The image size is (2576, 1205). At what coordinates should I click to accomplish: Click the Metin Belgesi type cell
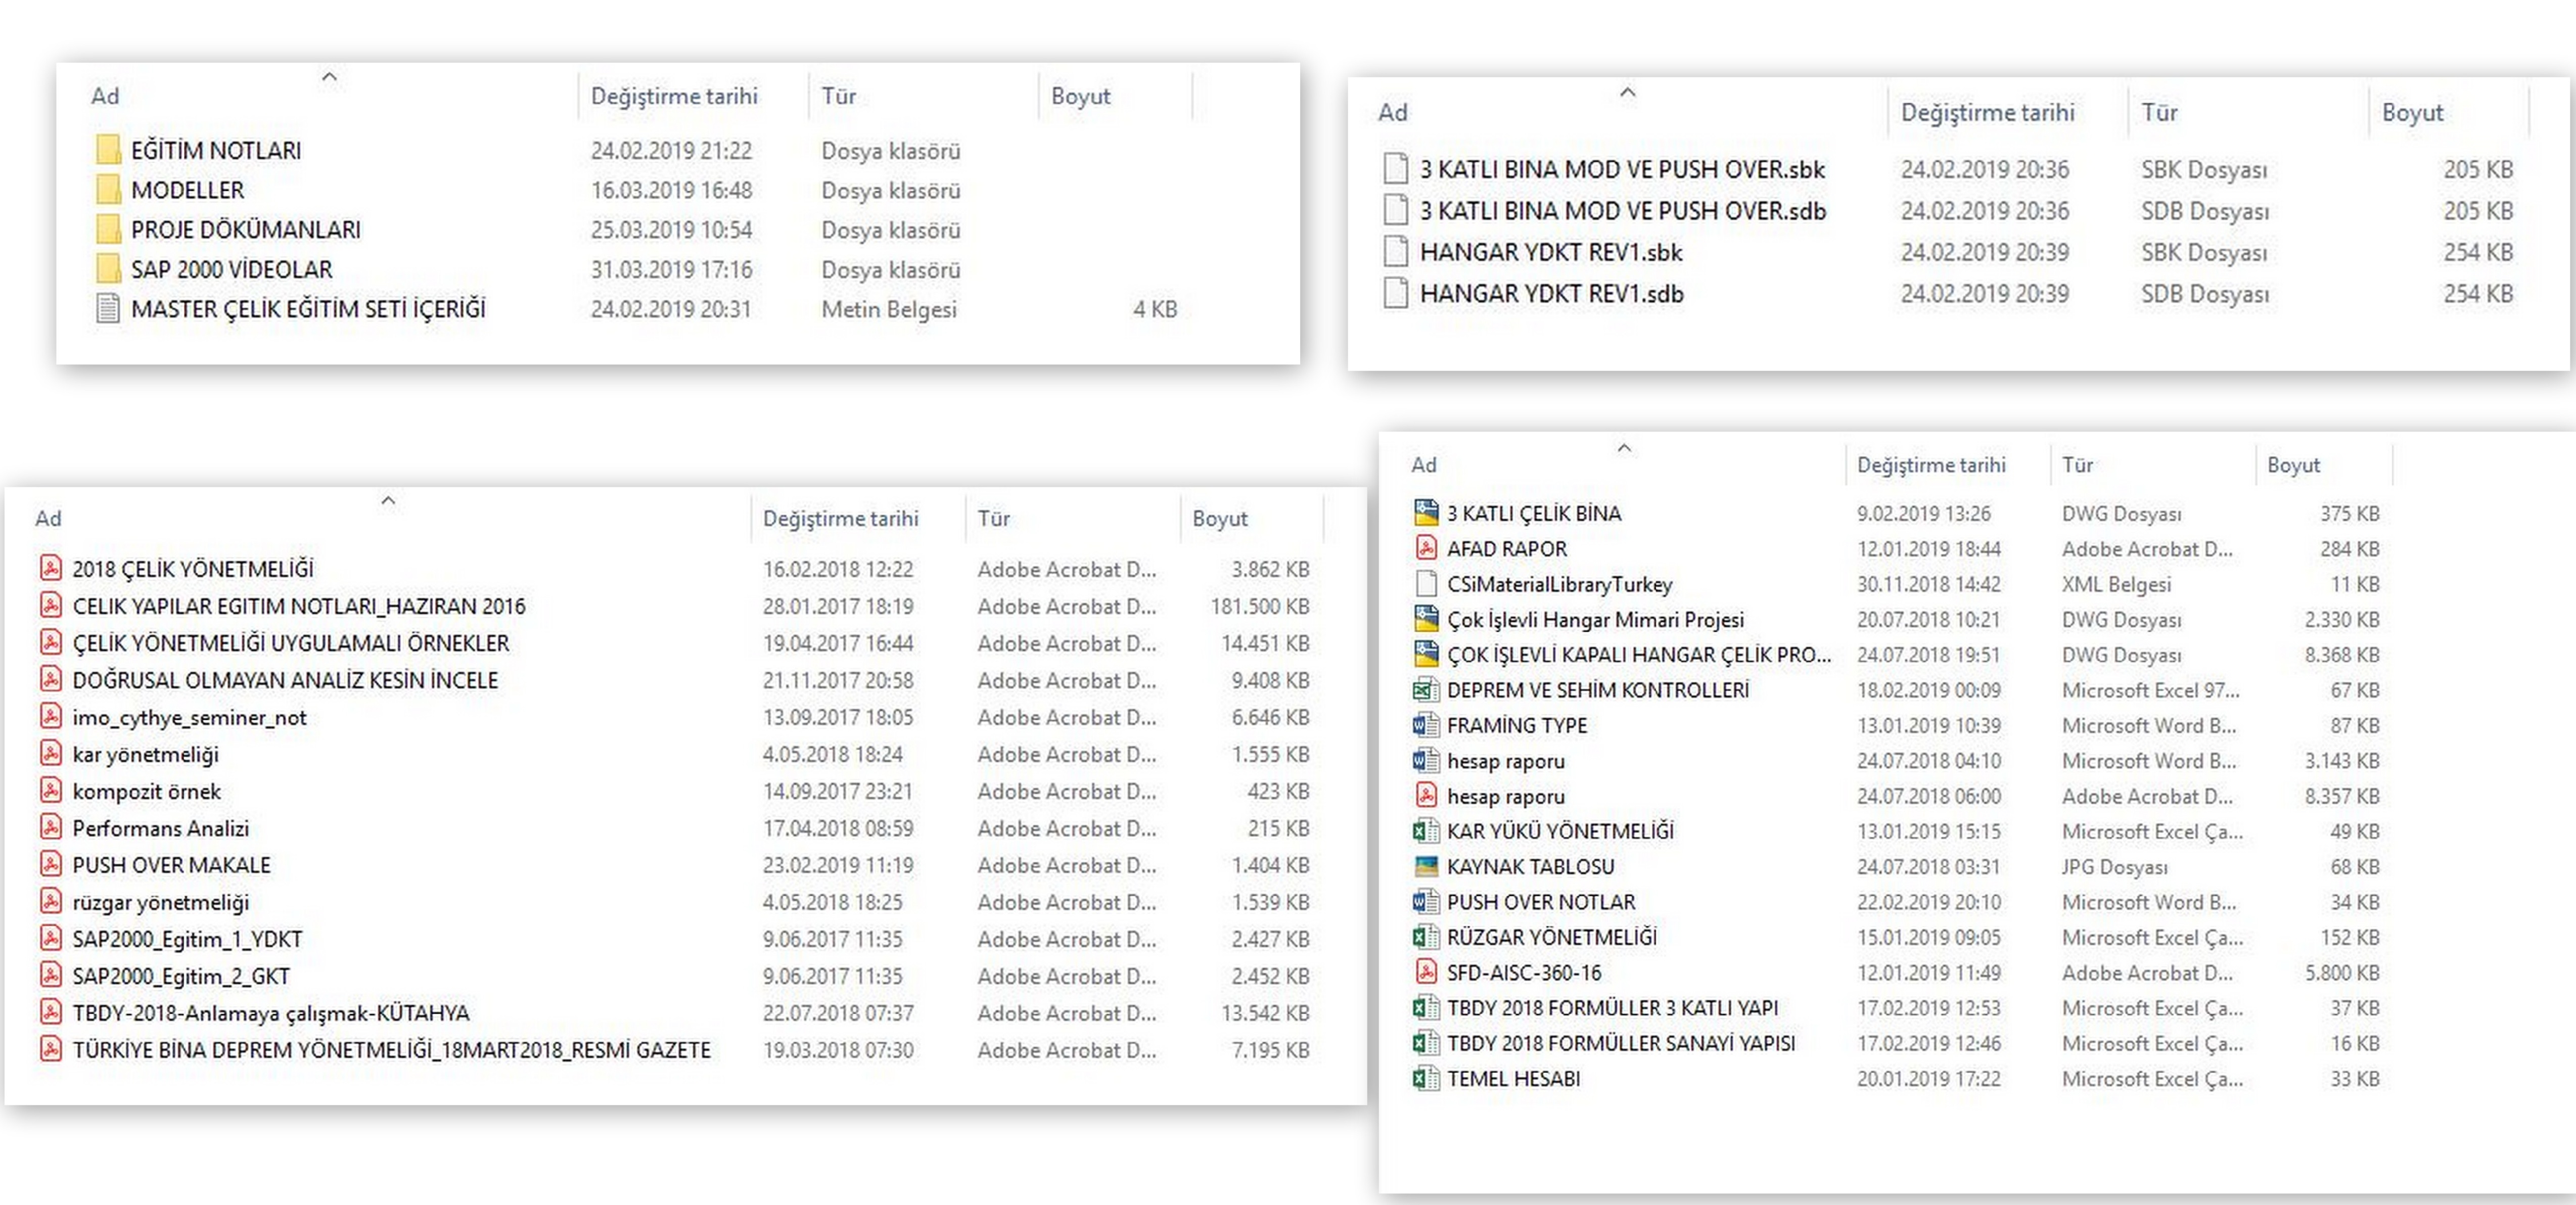pos(888,309)
